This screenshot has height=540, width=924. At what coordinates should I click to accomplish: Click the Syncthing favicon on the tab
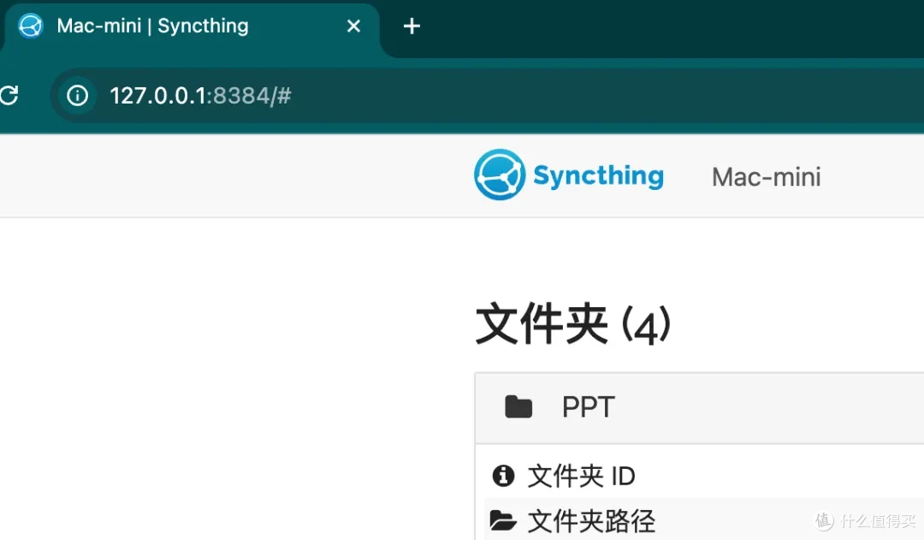coord(31,26)
